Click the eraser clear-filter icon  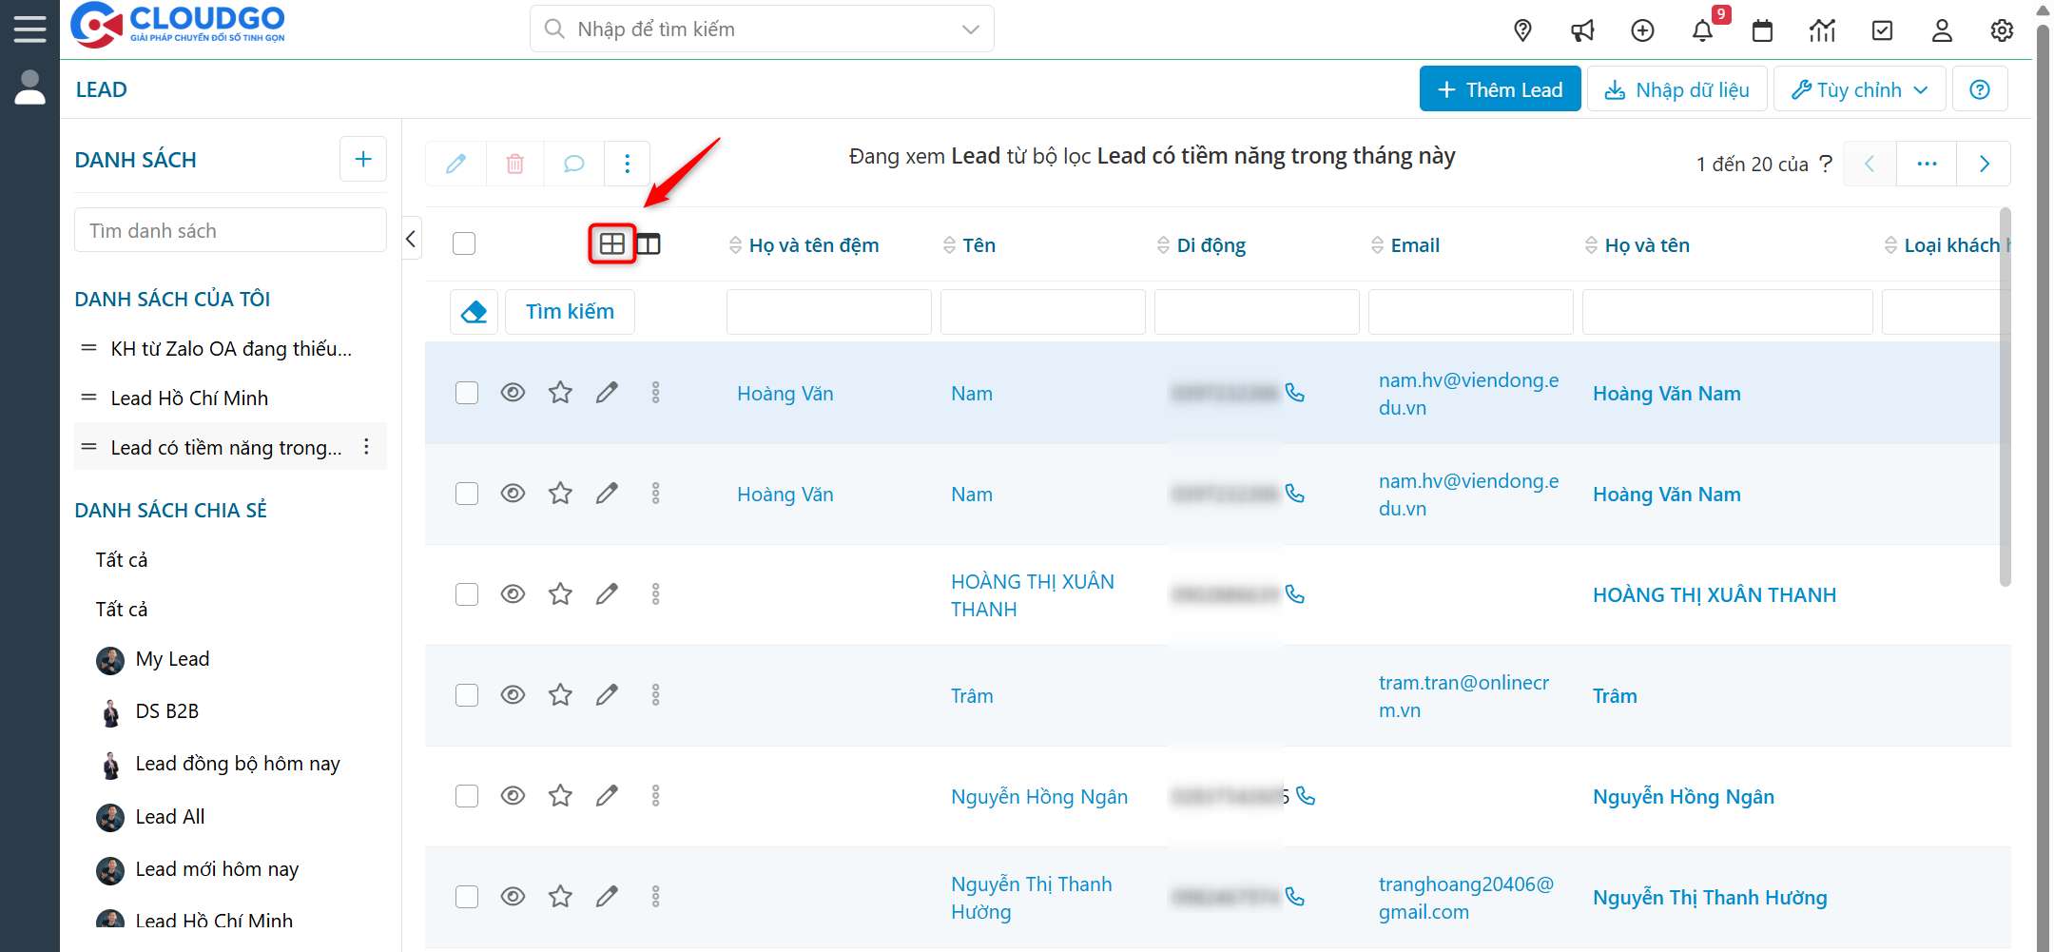click(474, 312)
